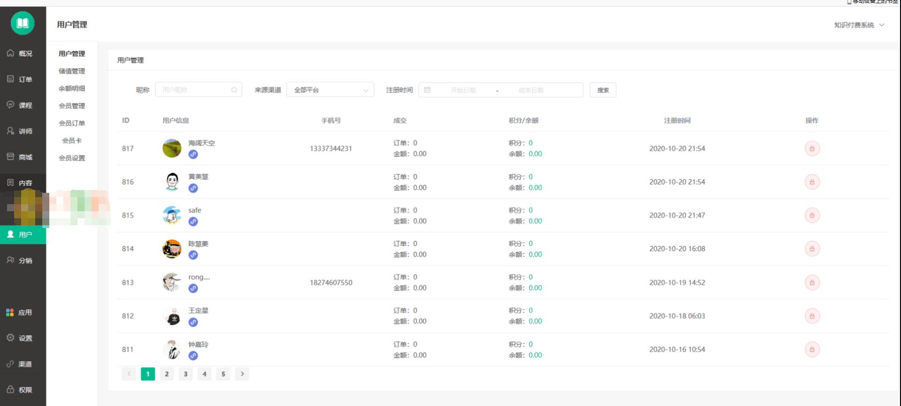Click avatar of user 陈慧菱

point(172,249)
